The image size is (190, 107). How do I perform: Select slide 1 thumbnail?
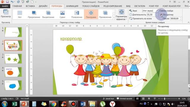[13, 32]
